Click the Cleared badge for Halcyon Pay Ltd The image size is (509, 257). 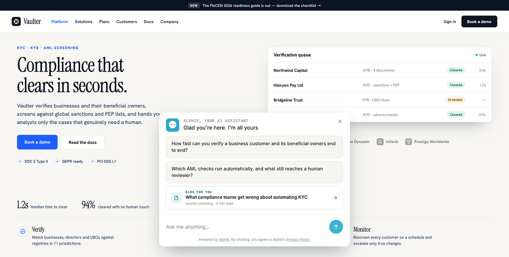pyautogui.click(x=456, y=85)
